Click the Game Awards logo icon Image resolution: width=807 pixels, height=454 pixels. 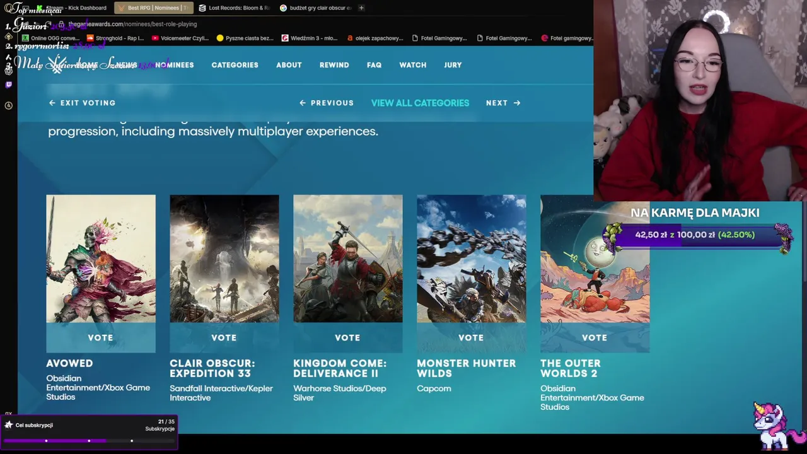click(57, 66)
